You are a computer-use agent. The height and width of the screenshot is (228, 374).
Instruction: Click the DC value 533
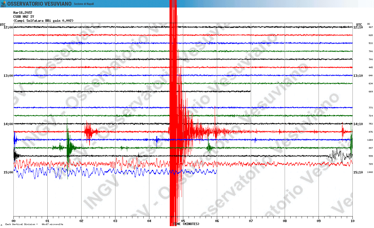pyautogui.click(x=371, y=43)
